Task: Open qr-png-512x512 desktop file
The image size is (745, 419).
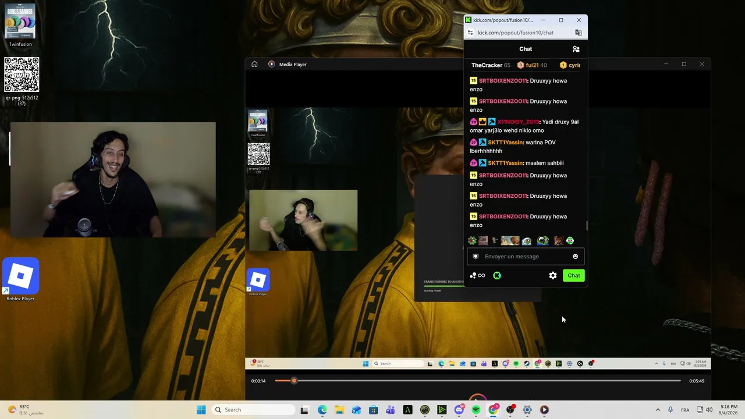Action: tap(22, 81)
